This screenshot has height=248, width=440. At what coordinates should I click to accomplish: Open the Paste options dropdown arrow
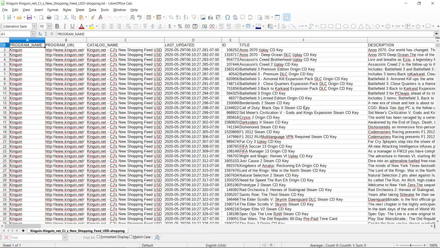(85, 17)
